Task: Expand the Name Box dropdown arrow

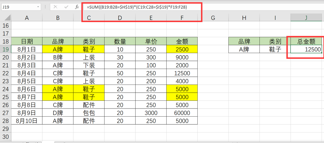Action: 39,7
